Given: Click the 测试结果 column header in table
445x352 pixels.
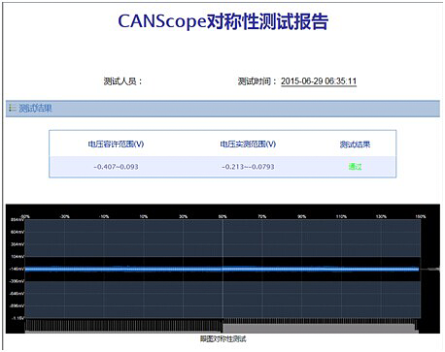Looking at the screenshot, I should [355, 144].
